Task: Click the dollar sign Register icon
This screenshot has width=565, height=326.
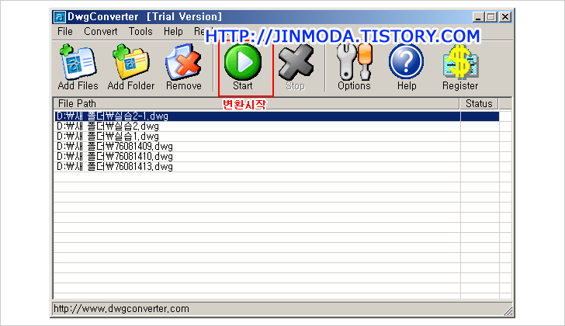Action: (x=460, y=68)
